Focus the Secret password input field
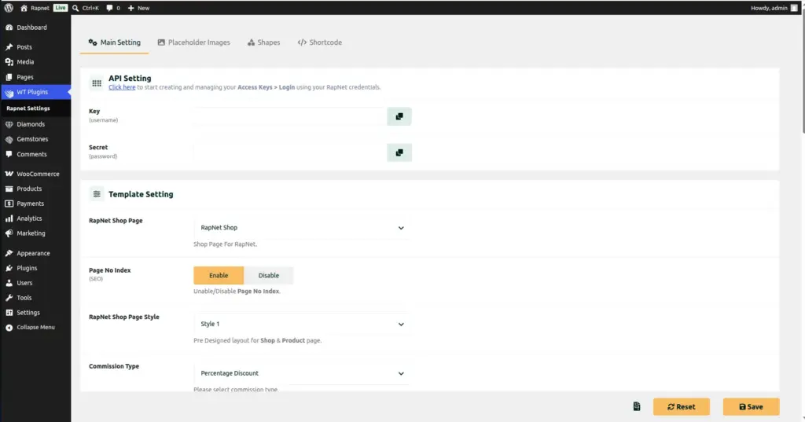The image size is (805, 422). 289,152
